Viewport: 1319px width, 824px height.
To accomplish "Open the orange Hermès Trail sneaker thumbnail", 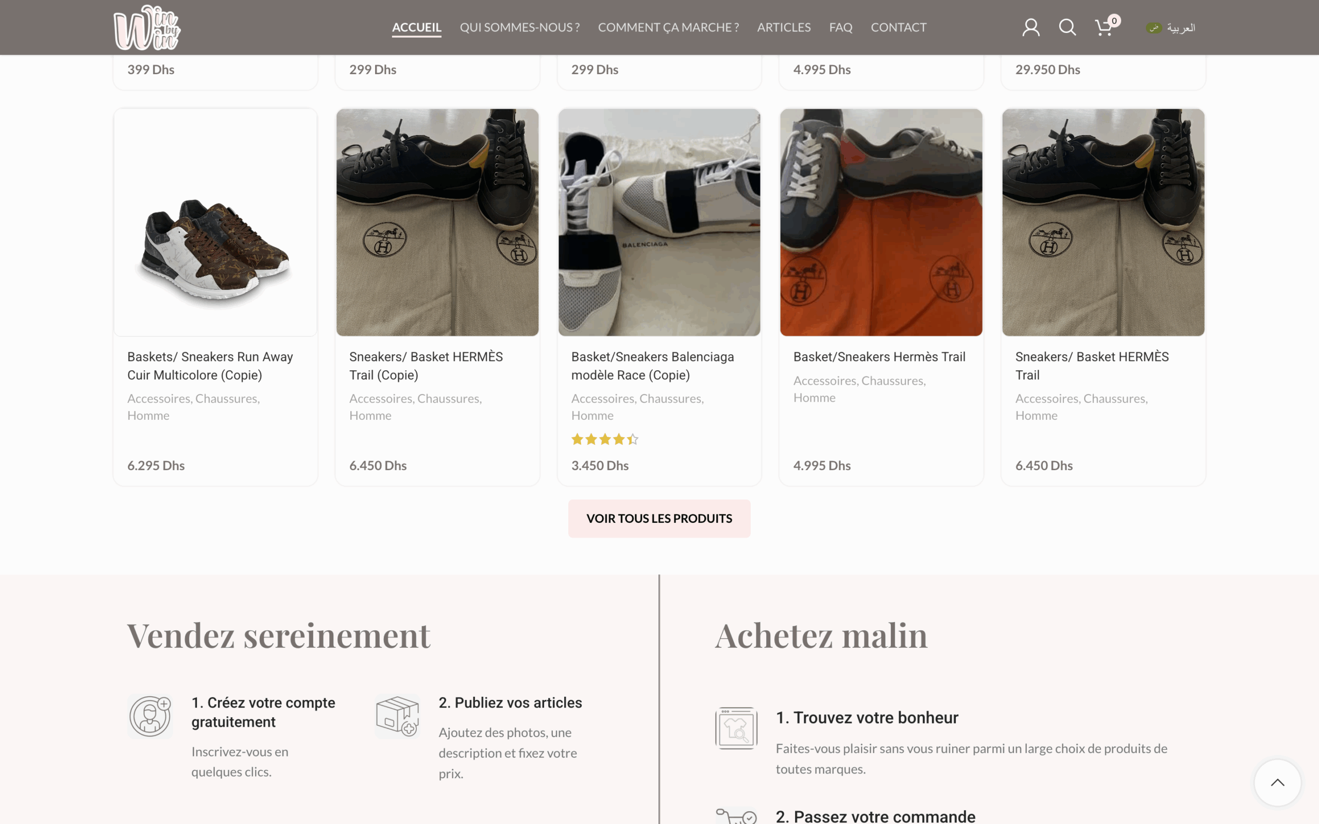I will click(x=881, y=222).
